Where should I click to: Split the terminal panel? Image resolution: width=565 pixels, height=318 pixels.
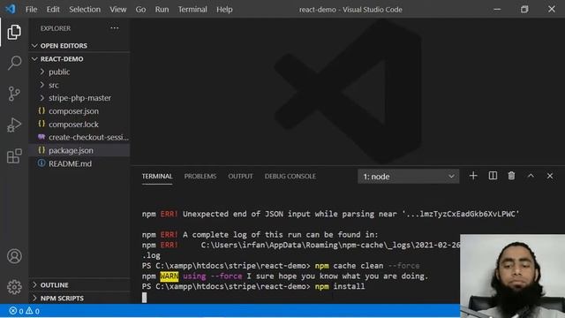click(493, 176)
